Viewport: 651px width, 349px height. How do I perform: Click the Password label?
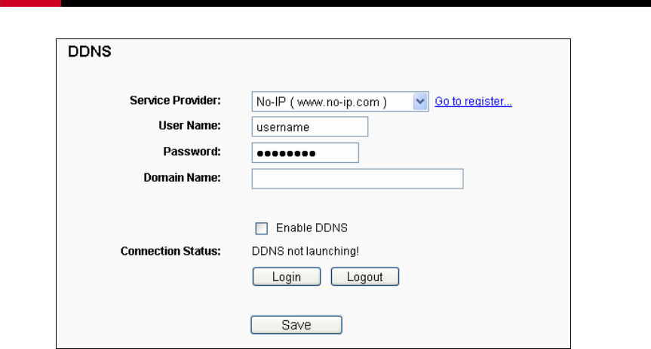coord(192,152)
